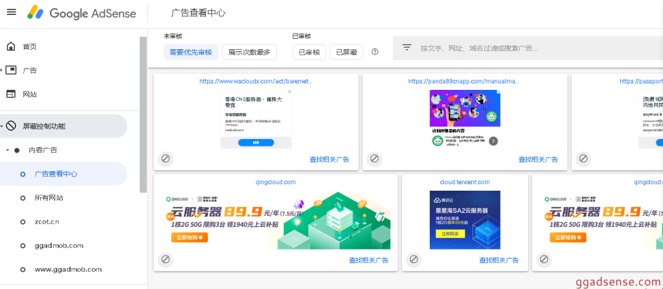The width and height of the screenshot is (663, 289).
Task: Click the block icon beside 屏蔽控制功能
Action: point(12,126)
